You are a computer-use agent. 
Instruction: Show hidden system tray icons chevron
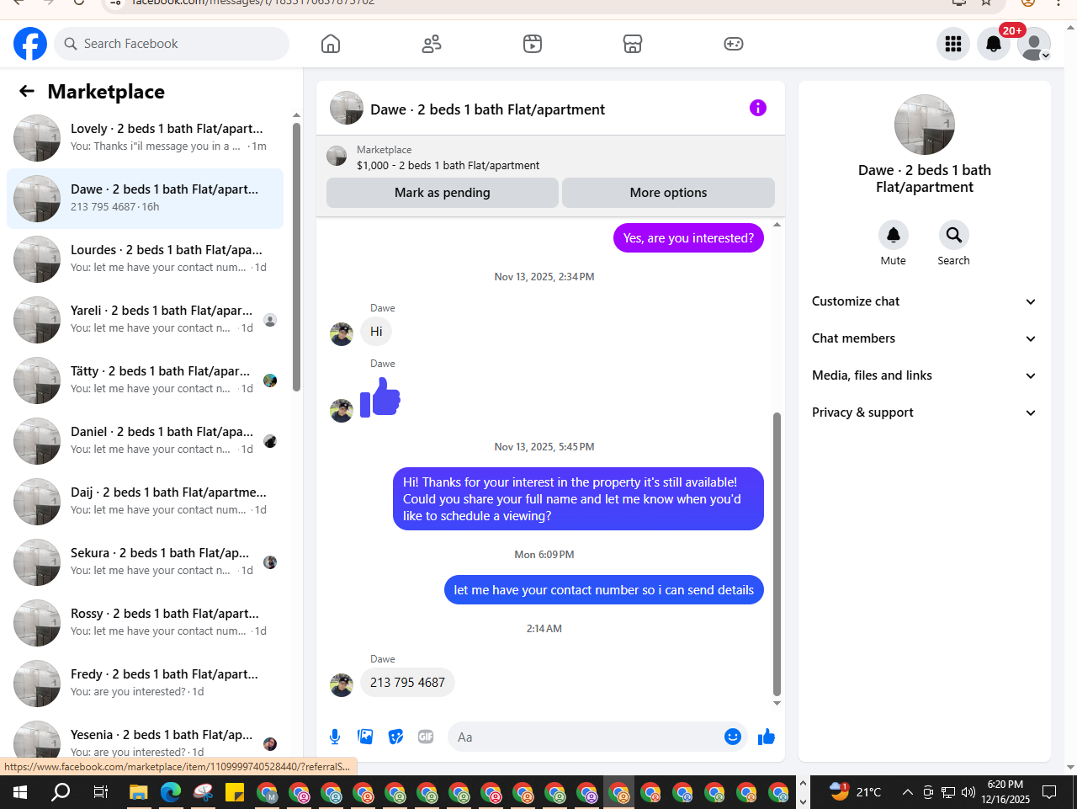click(x=908, y=792)
